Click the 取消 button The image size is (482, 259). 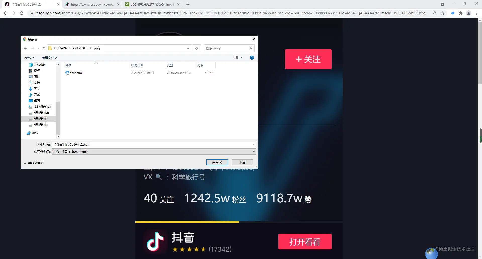[242, 162]
